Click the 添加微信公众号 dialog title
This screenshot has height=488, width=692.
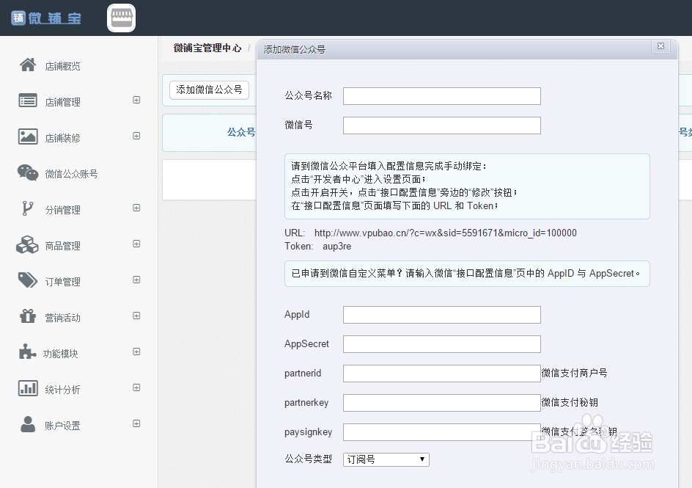tap(295, 49)
